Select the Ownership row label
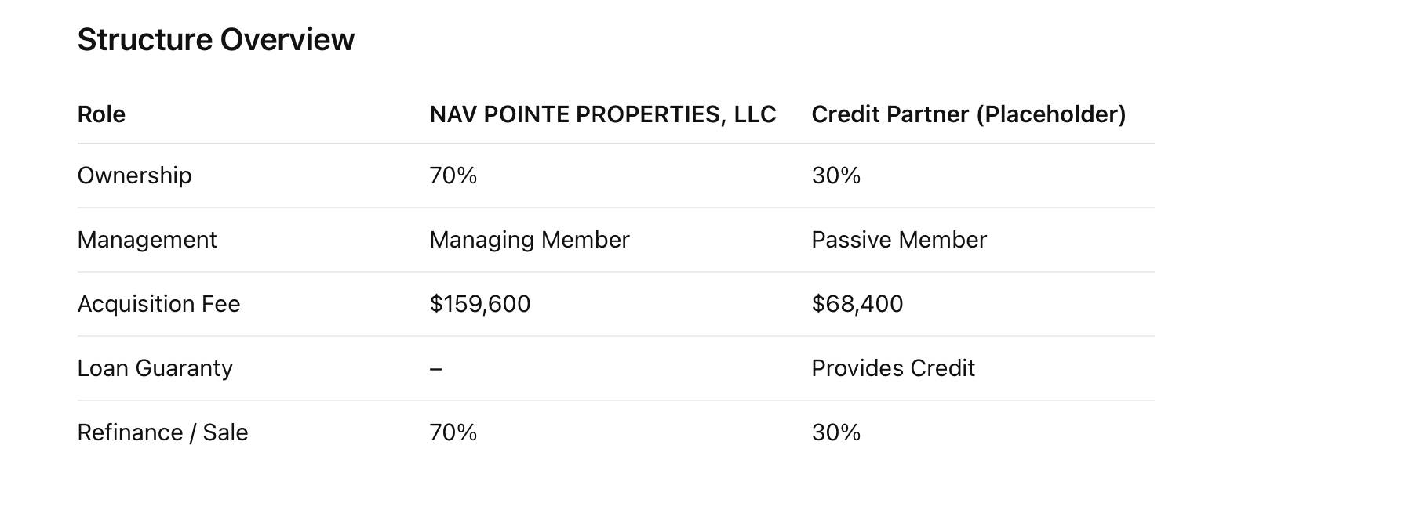Image resolution: width=1405 pixels, height=521 pixels. click(x=134, y=175)
